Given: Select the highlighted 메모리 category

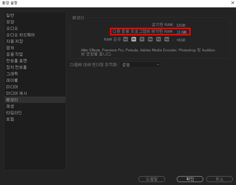Looking at the screenshot, I should (x=35, y=100).
